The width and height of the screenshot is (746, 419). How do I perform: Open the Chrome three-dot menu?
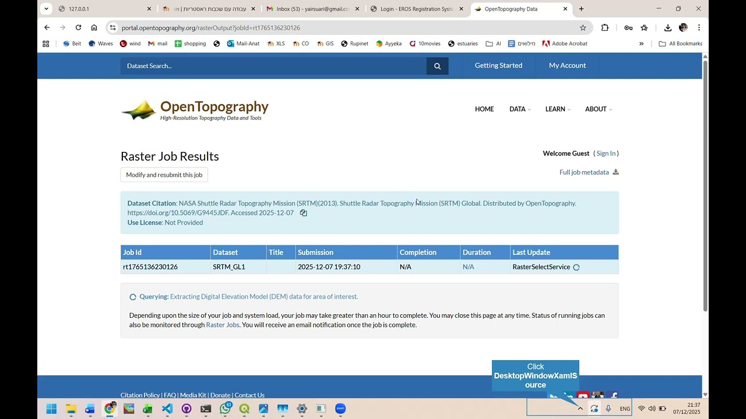[699, 27]
